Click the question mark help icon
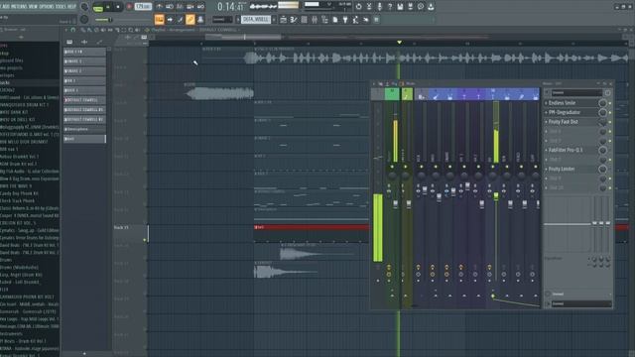 coord(390,7)
